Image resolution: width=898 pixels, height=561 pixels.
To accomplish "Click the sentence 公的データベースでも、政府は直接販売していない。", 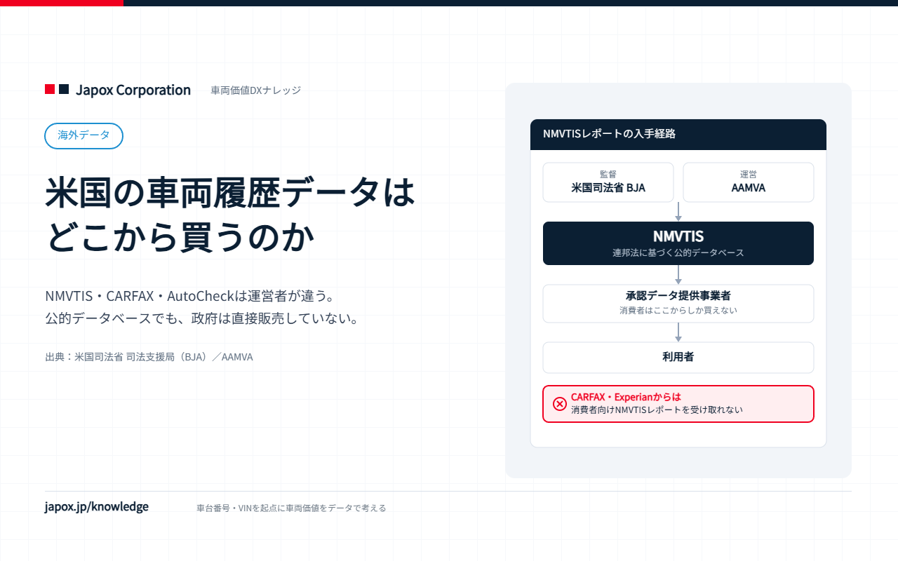I will [x=203, y=318].
